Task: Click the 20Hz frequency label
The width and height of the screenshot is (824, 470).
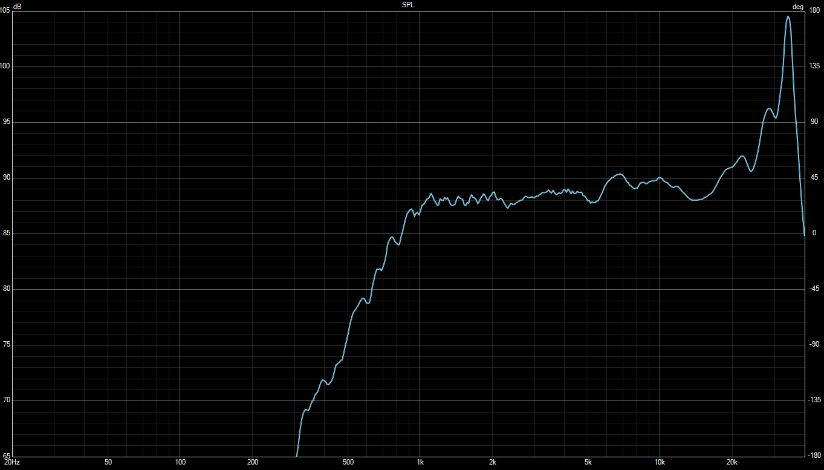Action: [x=13, y=463]
